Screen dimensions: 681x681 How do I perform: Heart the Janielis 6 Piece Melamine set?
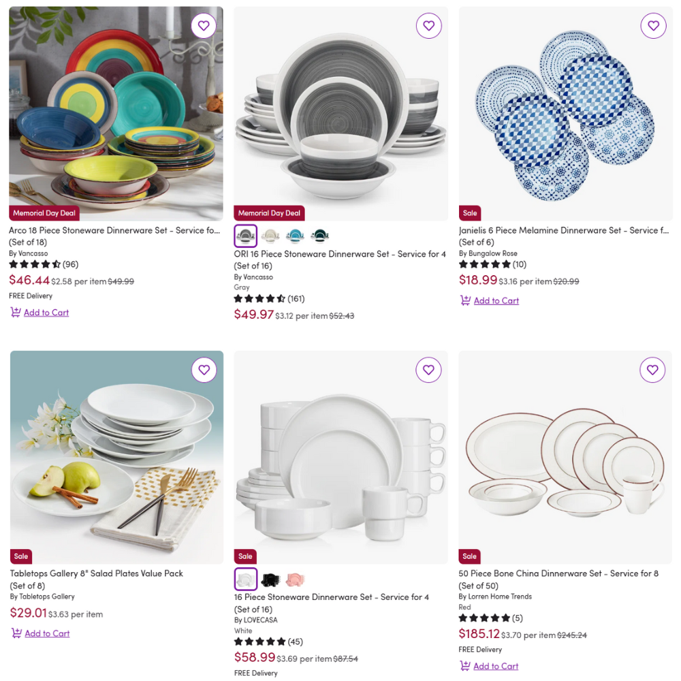click(x=653, y=26)
